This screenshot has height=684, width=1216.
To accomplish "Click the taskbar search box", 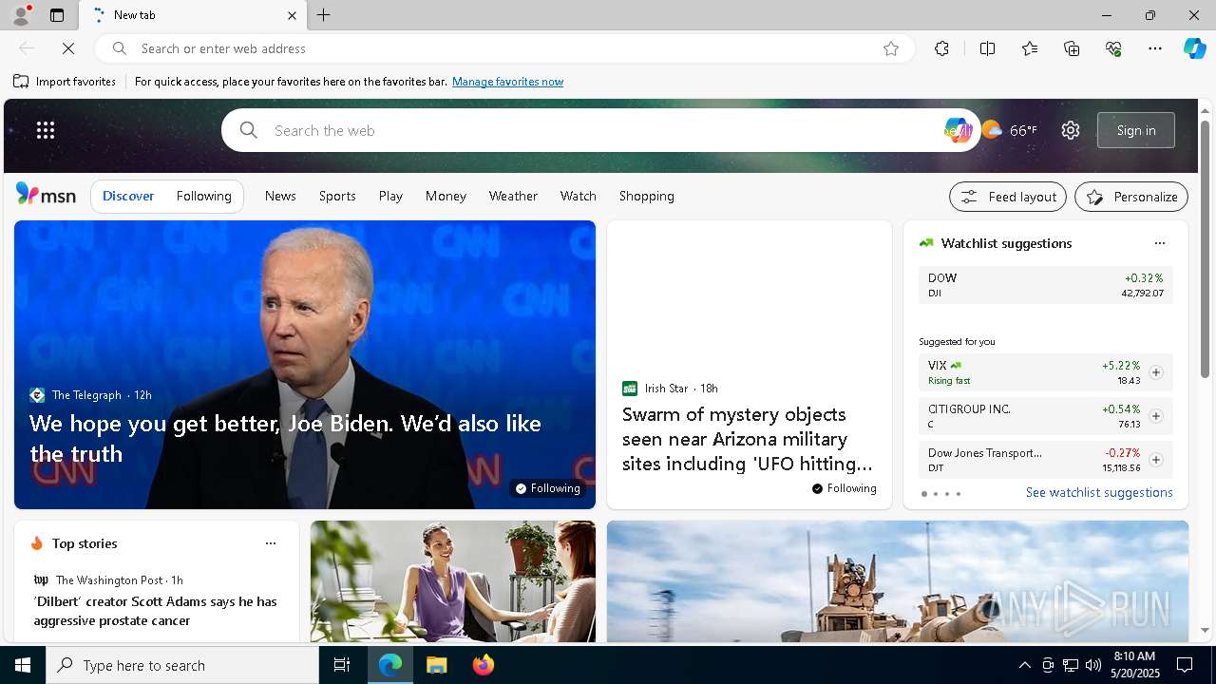I will [x=182, y=665].
